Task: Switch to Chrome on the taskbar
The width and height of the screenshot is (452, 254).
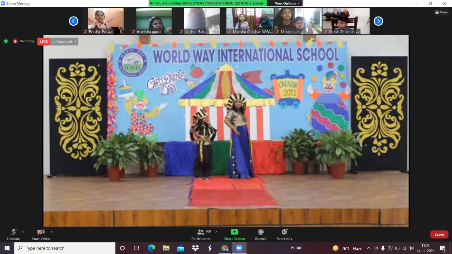Action: 225,248
